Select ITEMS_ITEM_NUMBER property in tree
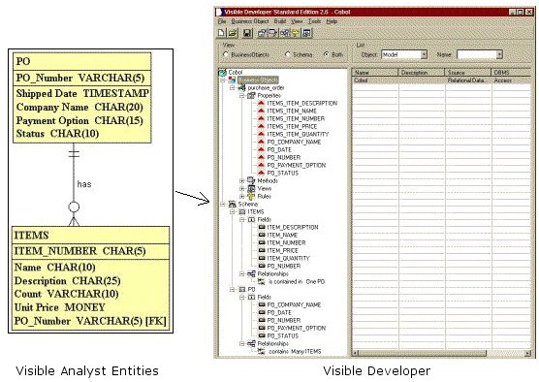Screen dimensions: 539x382 point(296,118)
